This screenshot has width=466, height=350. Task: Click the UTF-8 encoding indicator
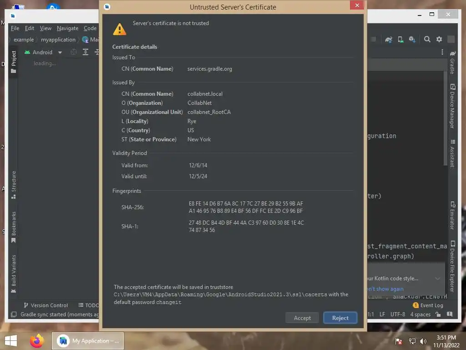(398, 314)
